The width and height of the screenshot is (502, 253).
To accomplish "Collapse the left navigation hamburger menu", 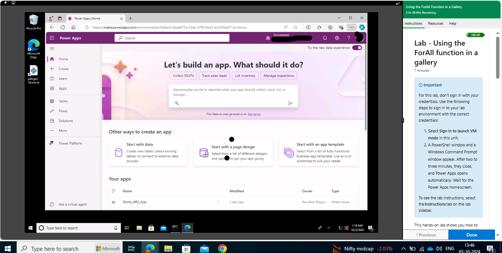I will point(52,49).
